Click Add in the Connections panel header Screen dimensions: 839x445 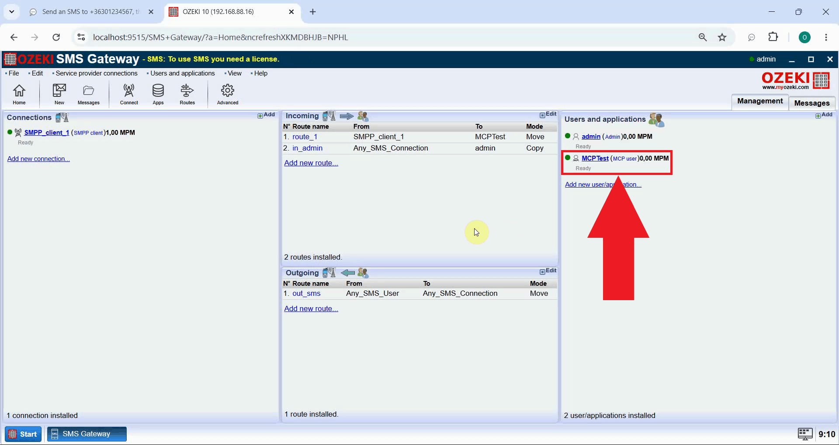[266, 115]
